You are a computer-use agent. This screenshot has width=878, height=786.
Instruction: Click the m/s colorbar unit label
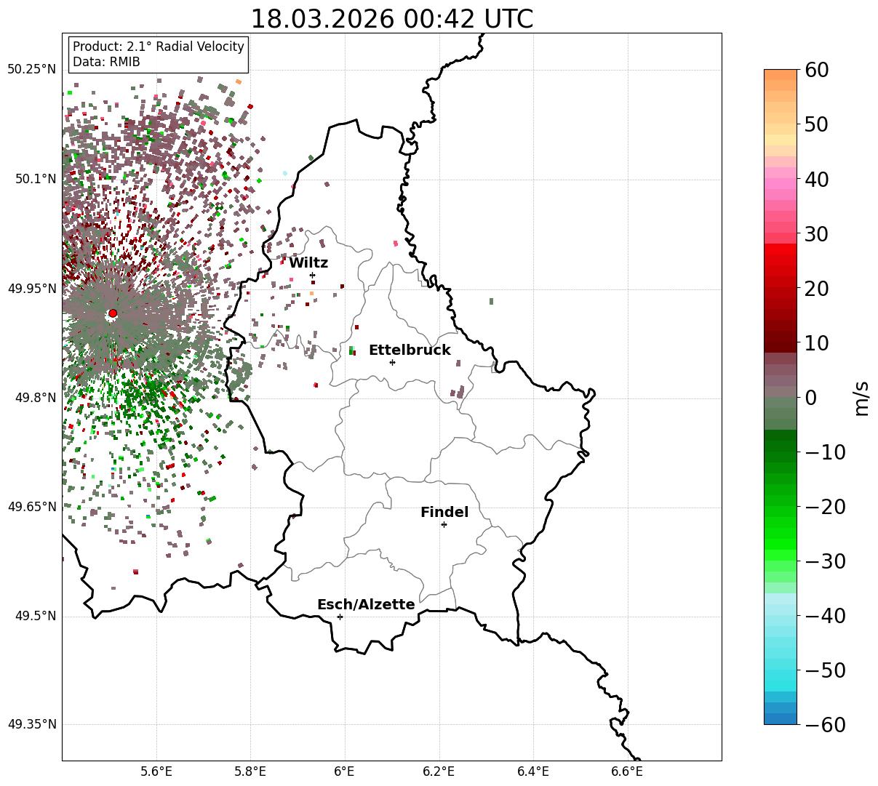click(x=861, y=397)
